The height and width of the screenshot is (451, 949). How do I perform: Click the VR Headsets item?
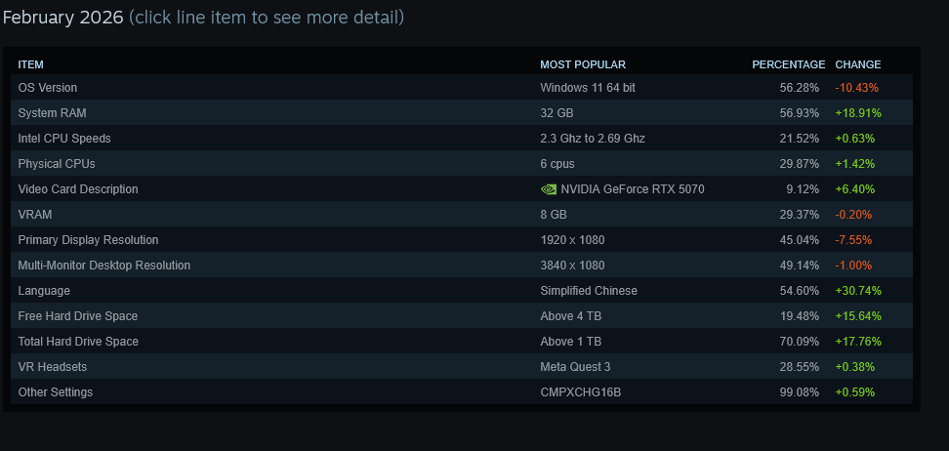pos(53,367)
